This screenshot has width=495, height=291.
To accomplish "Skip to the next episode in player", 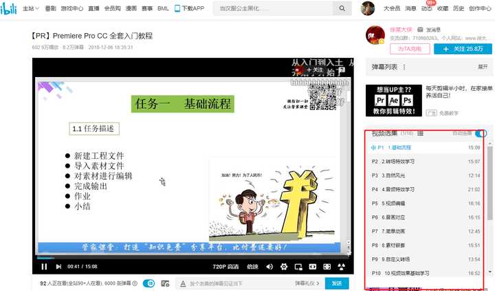I will [58, 267].
